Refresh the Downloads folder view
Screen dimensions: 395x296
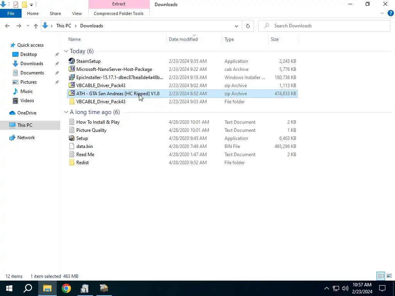click(x=248, y=26)
